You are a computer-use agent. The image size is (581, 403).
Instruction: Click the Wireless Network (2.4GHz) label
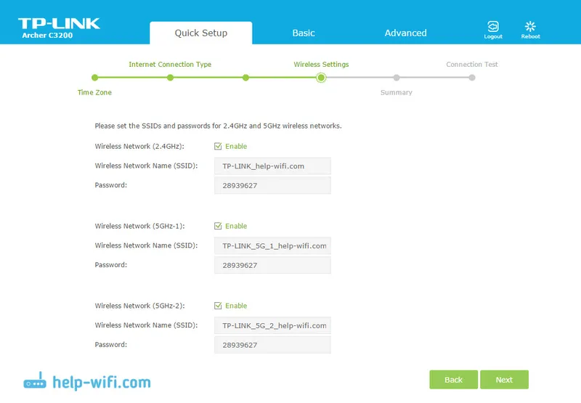[139, 146]
